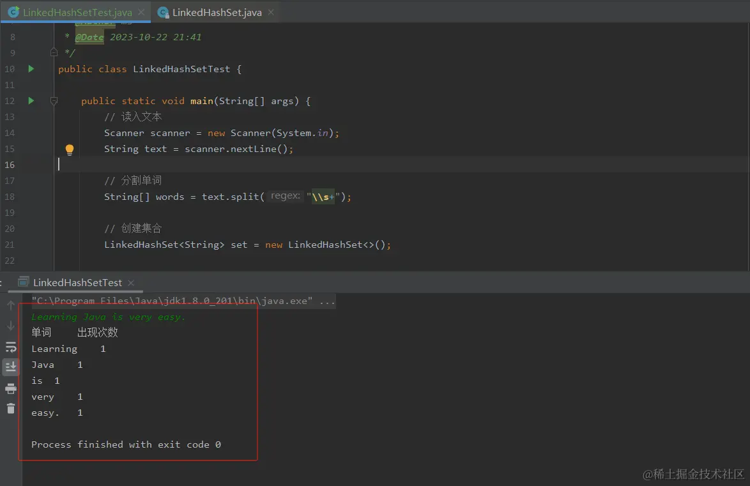The image size is (750, 486).
Task: Show quick-fix from the yellow light bulb icon
Action: click(x=70, y=149)
